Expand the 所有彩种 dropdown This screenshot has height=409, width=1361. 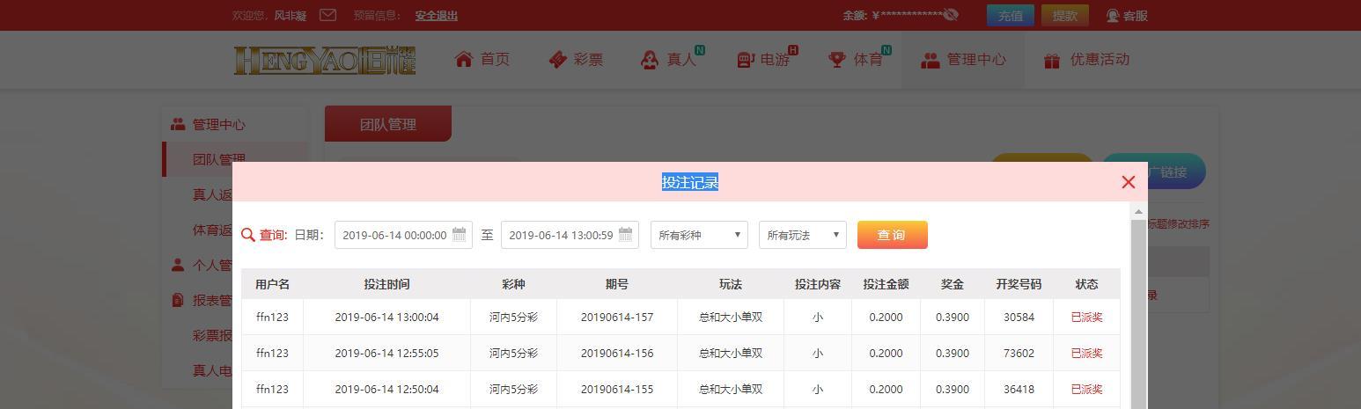point(699,235)
